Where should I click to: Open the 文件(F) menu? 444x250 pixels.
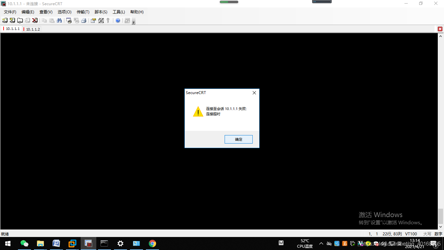10,12
